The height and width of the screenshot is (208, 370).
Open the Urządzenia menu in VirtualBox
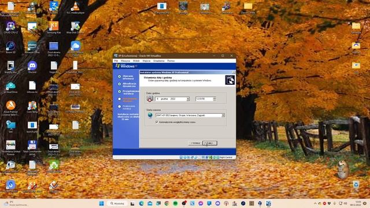click(159, 61)
